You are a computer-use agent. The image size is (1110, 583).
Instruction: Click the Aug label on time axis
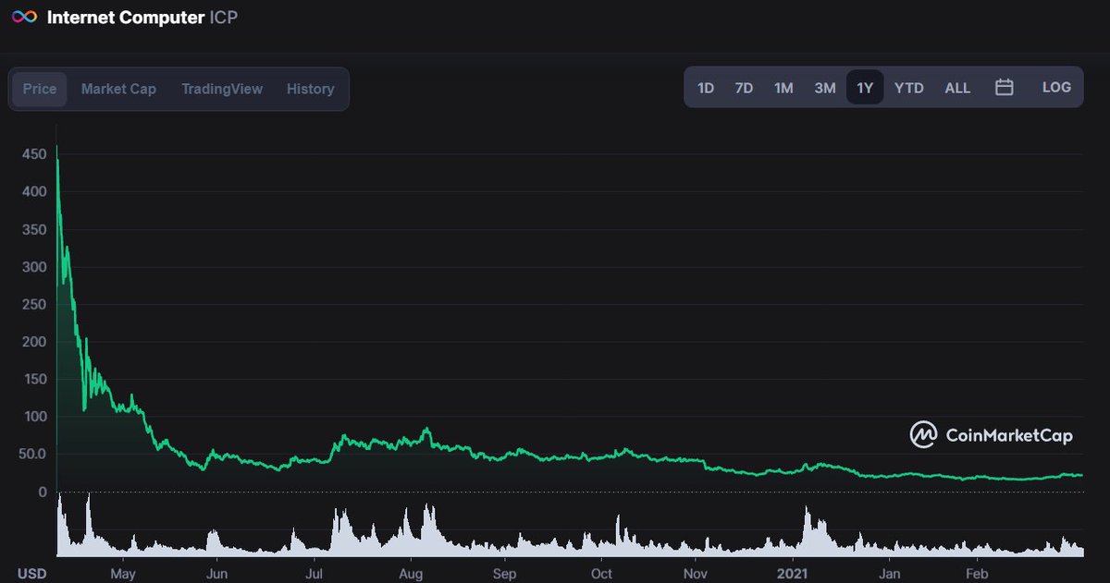tap(411, 573)
